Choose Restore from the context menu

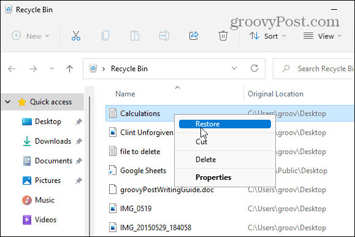click(x=225, y=124)
